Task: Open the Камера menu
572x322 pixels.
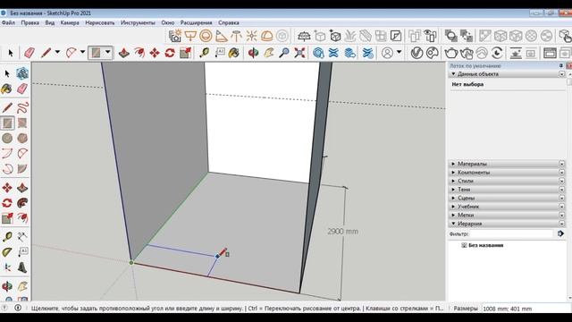Action: 70,22
